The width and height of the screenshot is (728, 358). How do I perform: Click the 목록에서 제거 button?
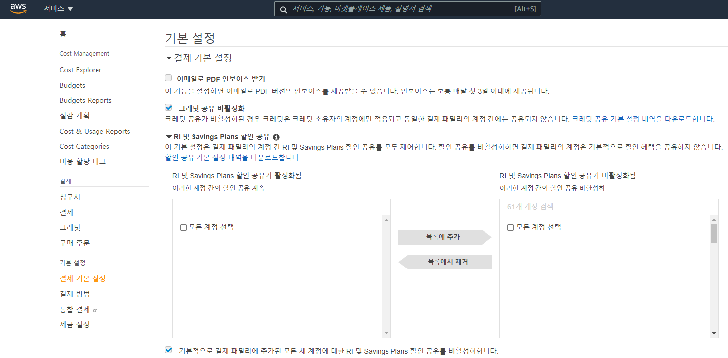coord(445,262)
